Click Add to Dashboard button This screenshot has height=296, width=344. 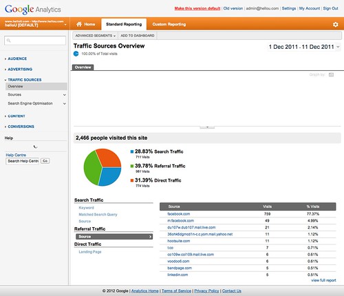[138, 36]
